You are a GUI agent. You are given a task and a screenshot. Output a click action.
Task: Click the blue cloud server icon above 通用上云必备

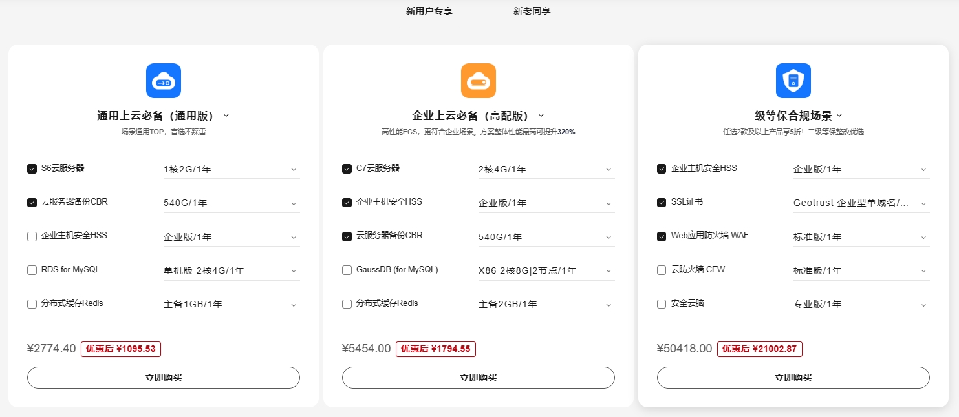pos(163,80)
